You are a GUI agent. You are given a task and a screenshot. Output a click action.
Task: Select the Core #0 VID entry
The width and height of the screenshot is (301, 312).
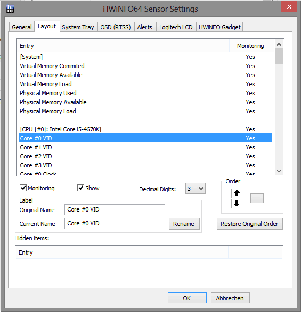145,138
